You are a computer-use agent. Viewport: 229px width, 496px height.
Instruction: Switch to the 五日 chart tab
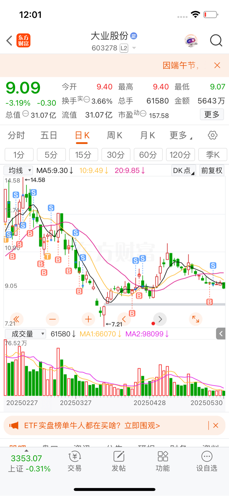click(x=49, y=135)
